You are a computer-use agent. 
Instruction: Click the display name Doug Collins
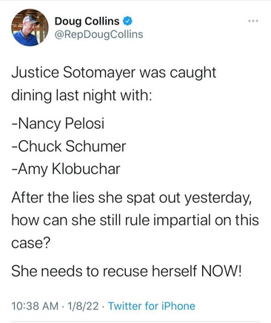pyautogui.click(x=87, y=21)
